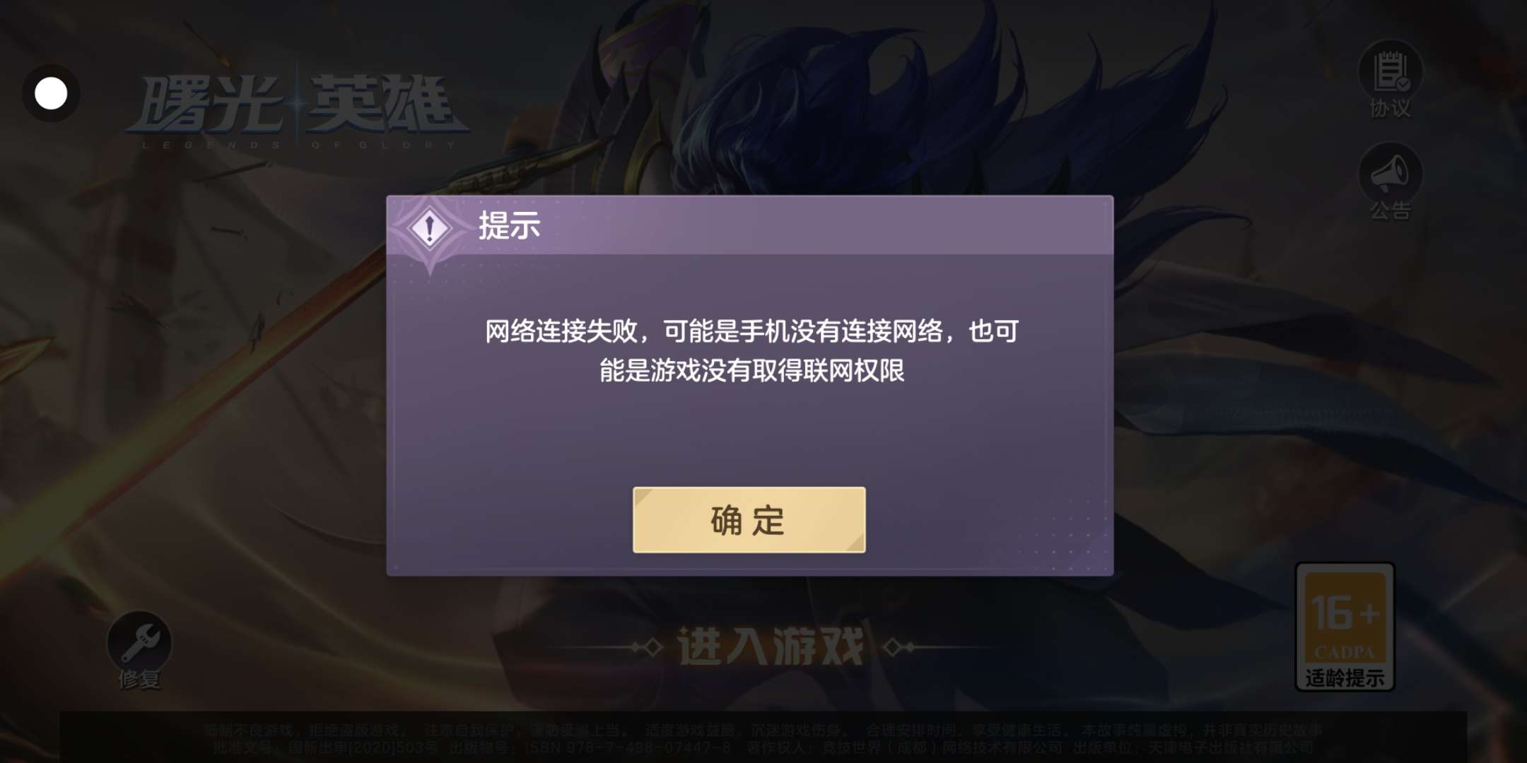Click the ISBN publication information line
This screenshot has width=1527, height=763.
(763, 747)
